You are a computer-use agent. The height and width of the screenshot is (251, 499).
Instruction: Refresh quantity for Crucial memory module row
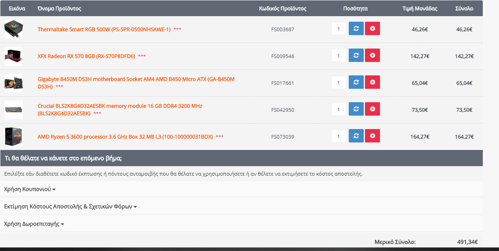click(356, 109)
